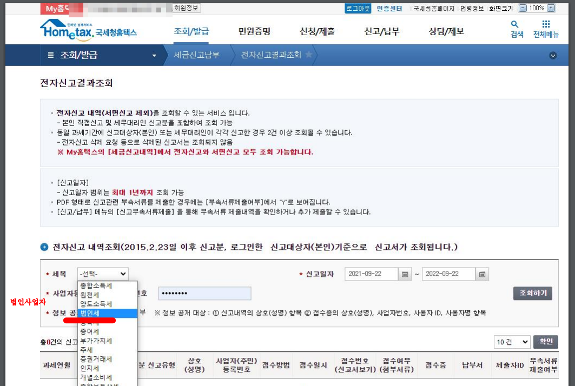Favorite 전자신고결과조회 with the star icon
The height and width of the screenshot is (386, 575).
point(309,55)
